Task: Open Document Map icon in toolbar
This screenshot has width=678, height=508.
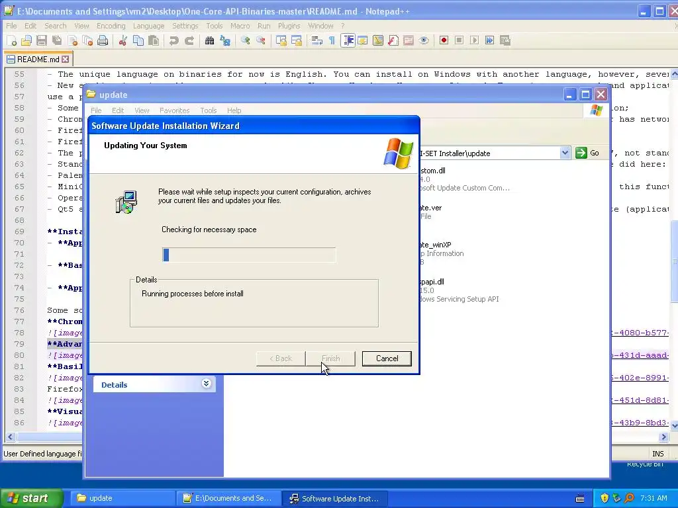Action: coord(378,40)
